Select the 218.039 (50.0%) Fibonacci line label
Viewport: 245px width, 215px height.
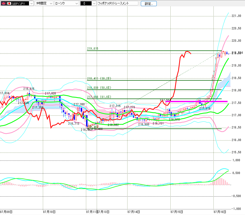99,88
